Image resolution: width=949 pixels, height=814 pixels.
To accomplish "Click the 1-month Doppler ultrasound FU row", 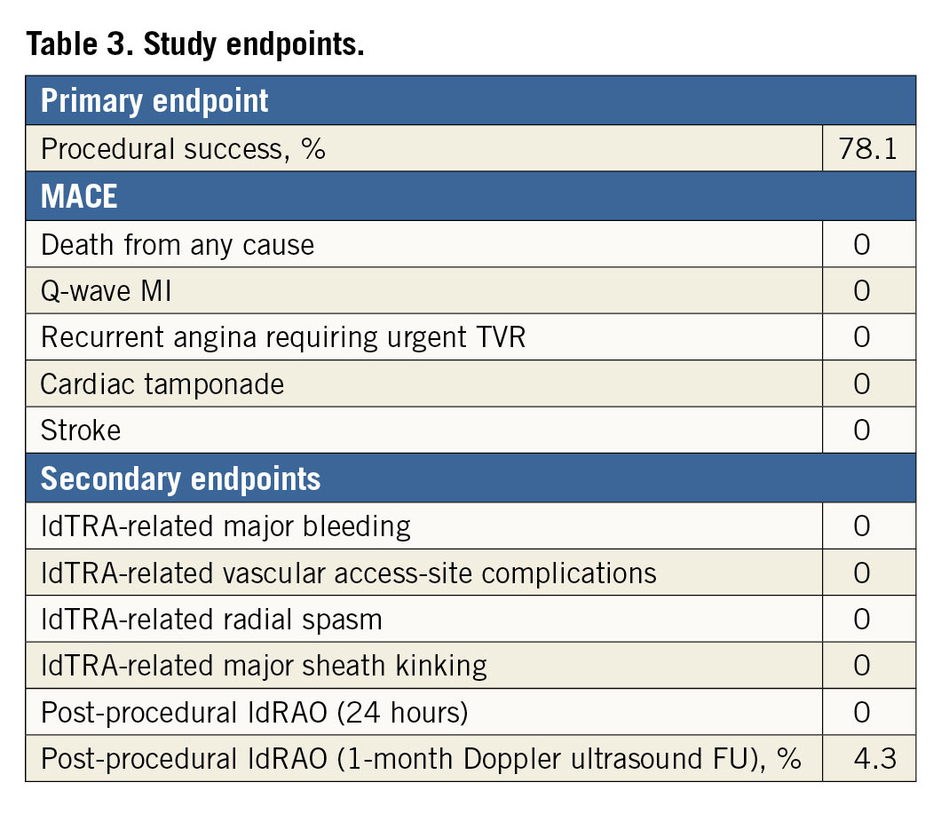I will click(x=421, y=759).
